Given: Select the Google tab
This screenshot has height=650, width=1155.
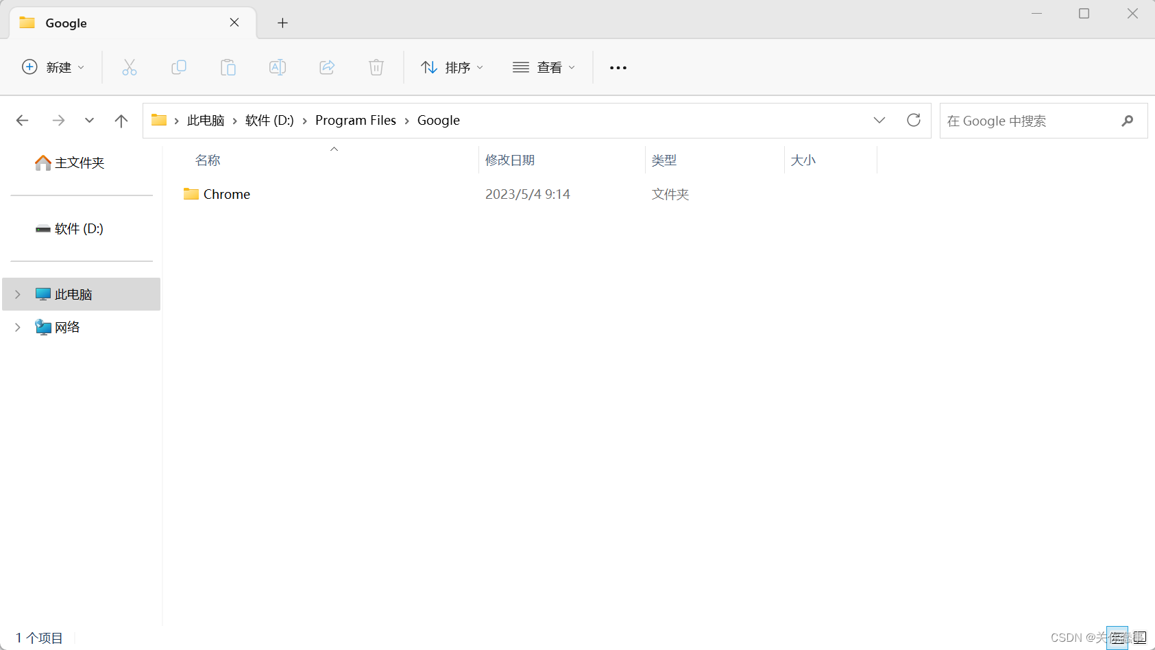Looking at the screenshot, I should tap(133, 23).
